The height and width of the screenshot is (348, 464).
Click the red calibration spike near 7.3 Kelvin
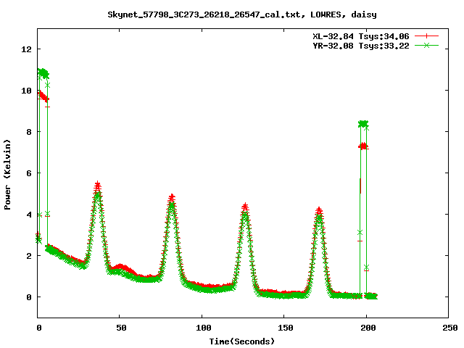pos(363,146)
